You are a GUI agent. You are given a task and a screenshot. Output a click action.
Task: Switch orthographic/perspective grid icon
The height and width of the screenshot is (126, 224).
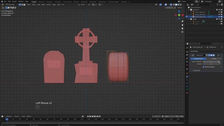coord(182,32)
